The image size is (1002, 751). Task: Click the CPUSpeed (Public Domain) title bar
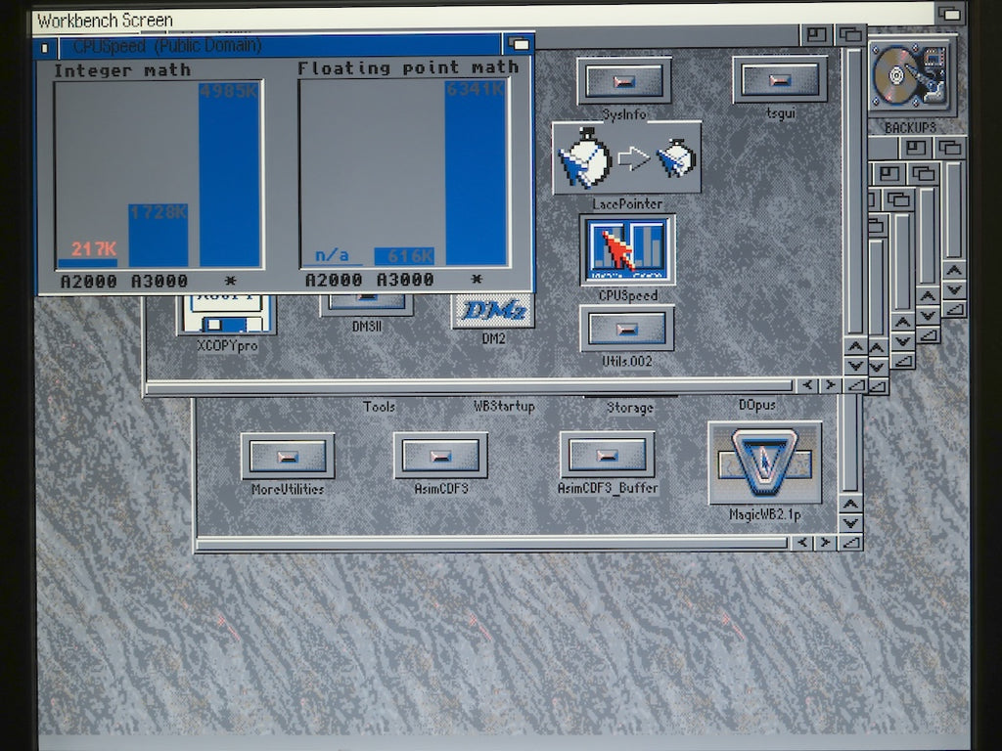[372, 46]
